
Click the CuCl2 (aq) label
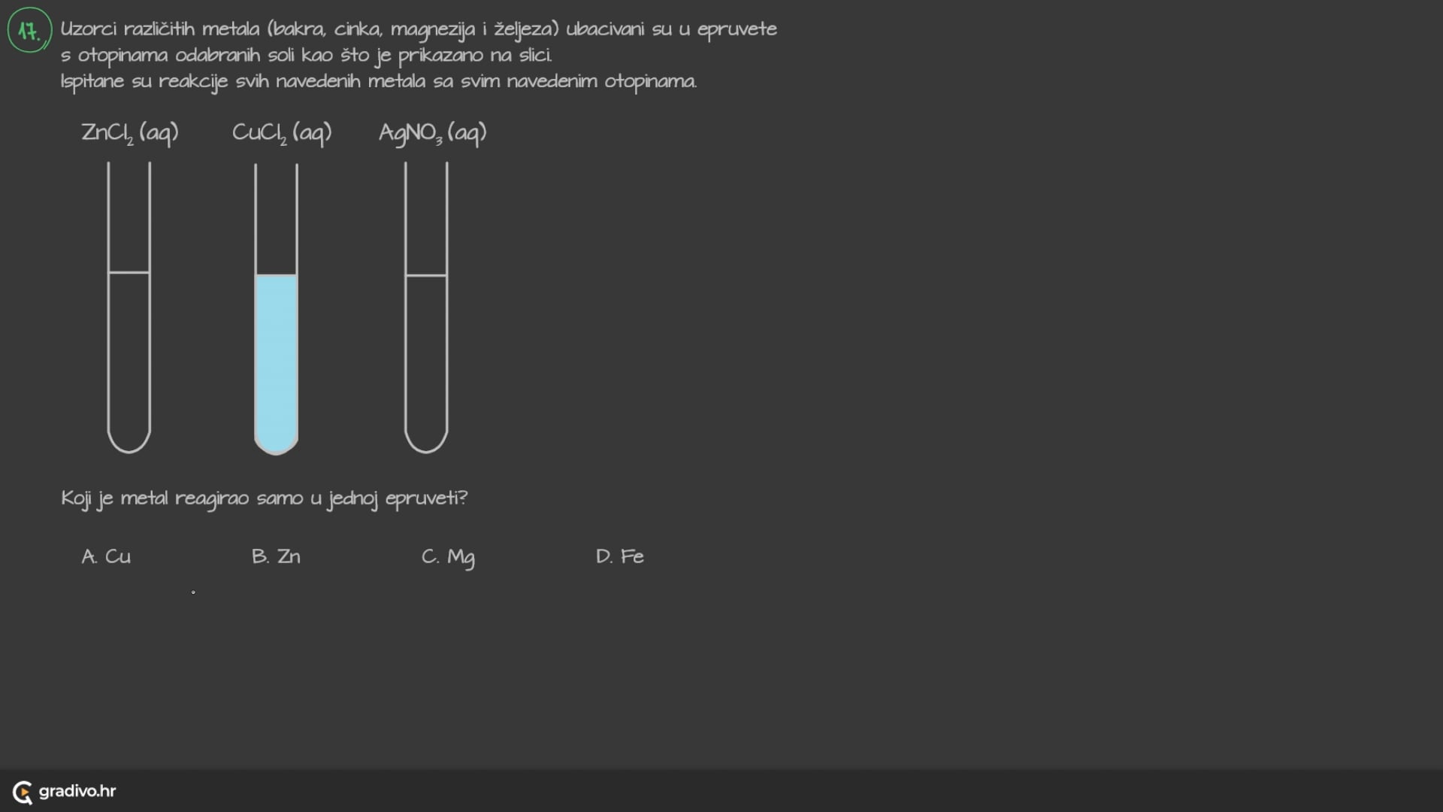pyautogui.click(x=282, y=133)
